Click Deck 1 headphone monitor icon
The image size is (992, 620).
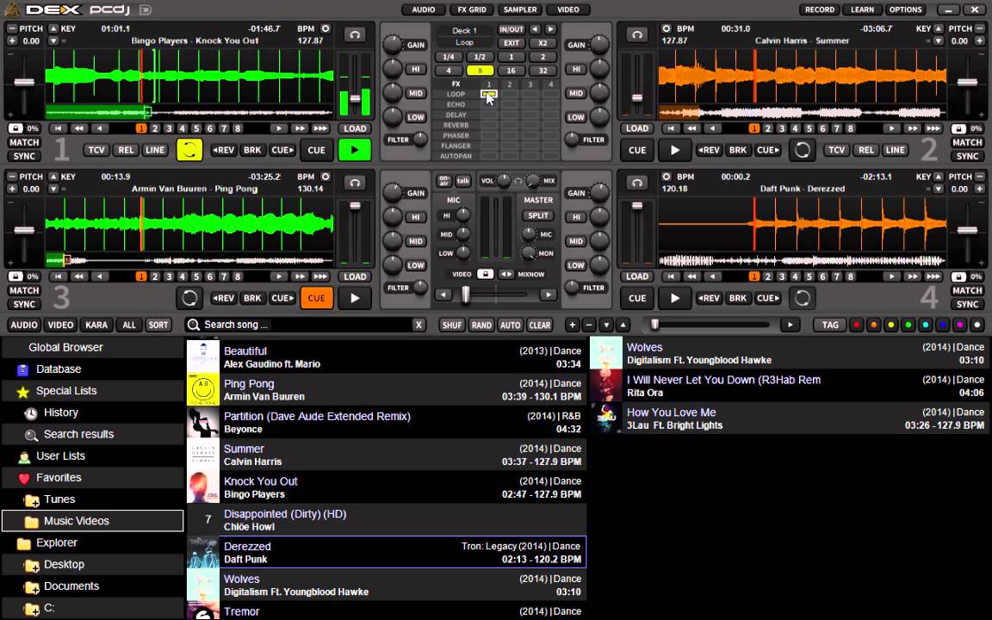point(354,34)
